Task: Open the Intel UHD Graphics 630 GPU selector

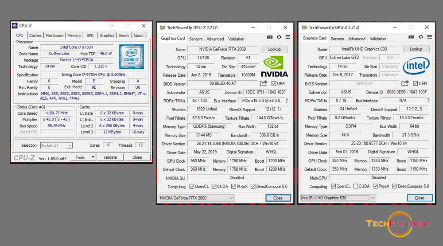Action: tap(338, 198)
